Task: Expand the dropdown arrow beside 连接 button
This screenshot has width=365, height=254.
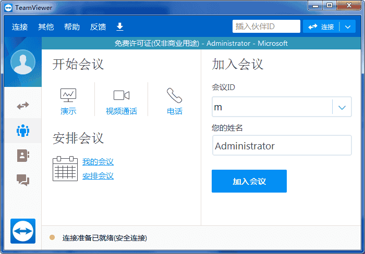Action: [x=348, y=27]
